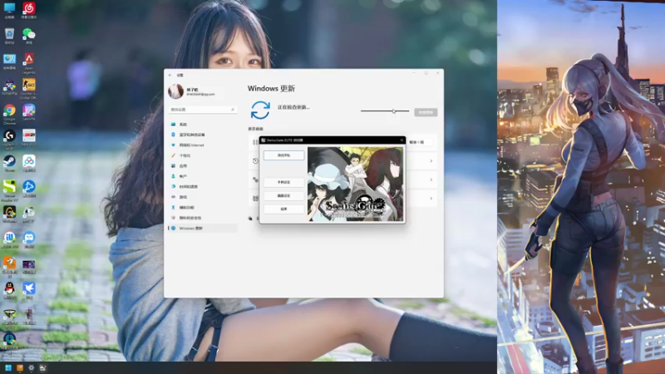
Task: Open the Recycle Bin
Action: coord(9,36)
